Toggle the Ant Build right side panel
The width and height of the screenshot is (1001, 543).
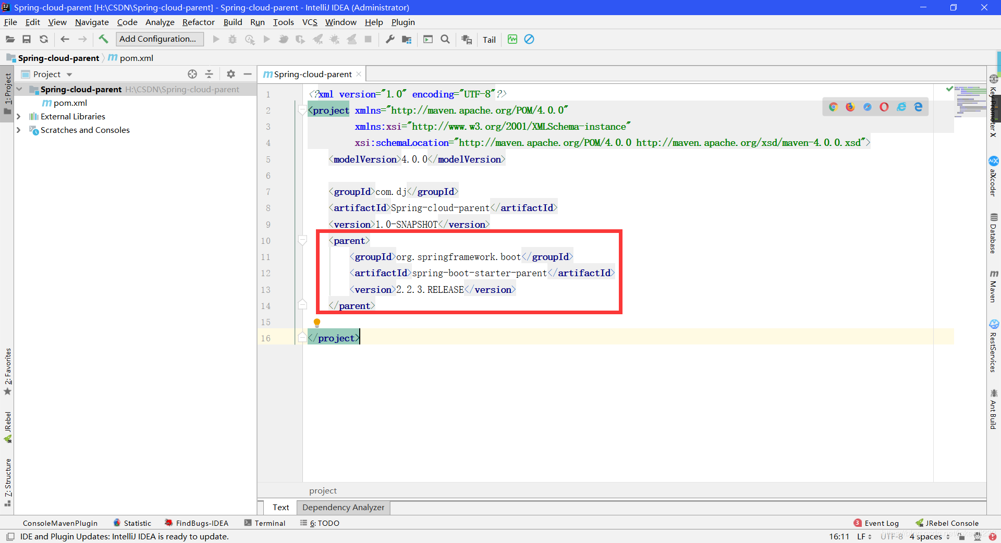click(x=994, y=409)
